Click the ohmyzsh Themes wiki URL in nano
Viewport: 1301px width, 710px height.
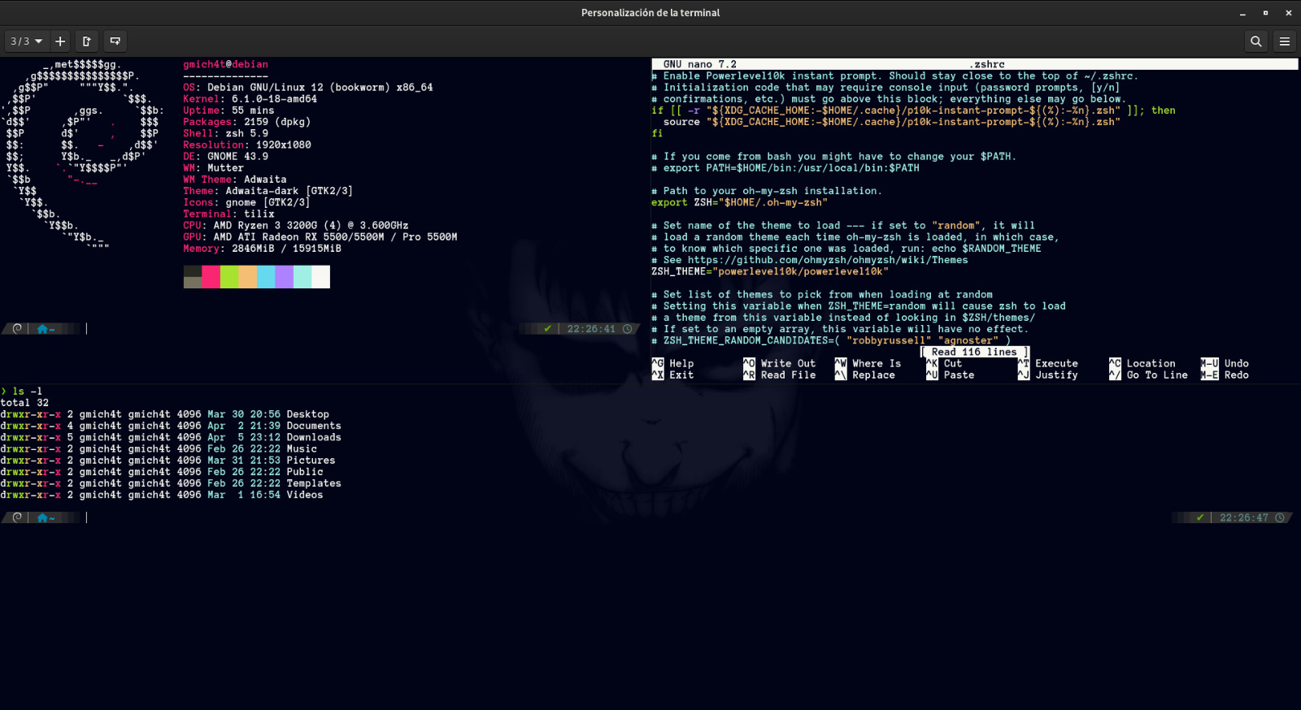[x=828, y=260]
